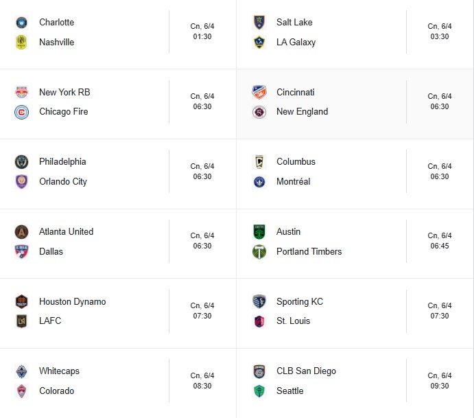
Task: Select the LA Galaxy team logo
Action: [259, 43]
